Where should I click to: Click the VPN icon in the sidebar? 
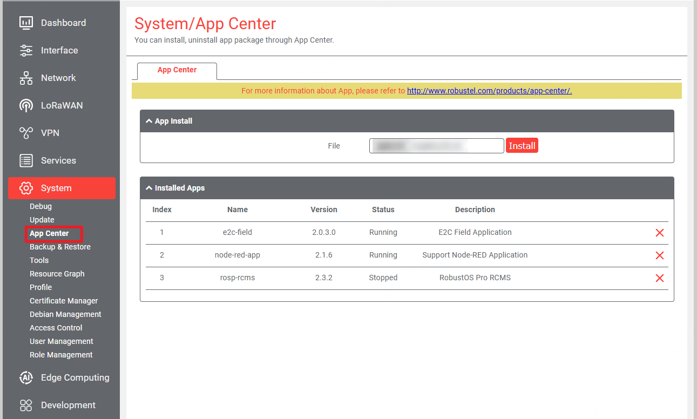click(26, 133)
